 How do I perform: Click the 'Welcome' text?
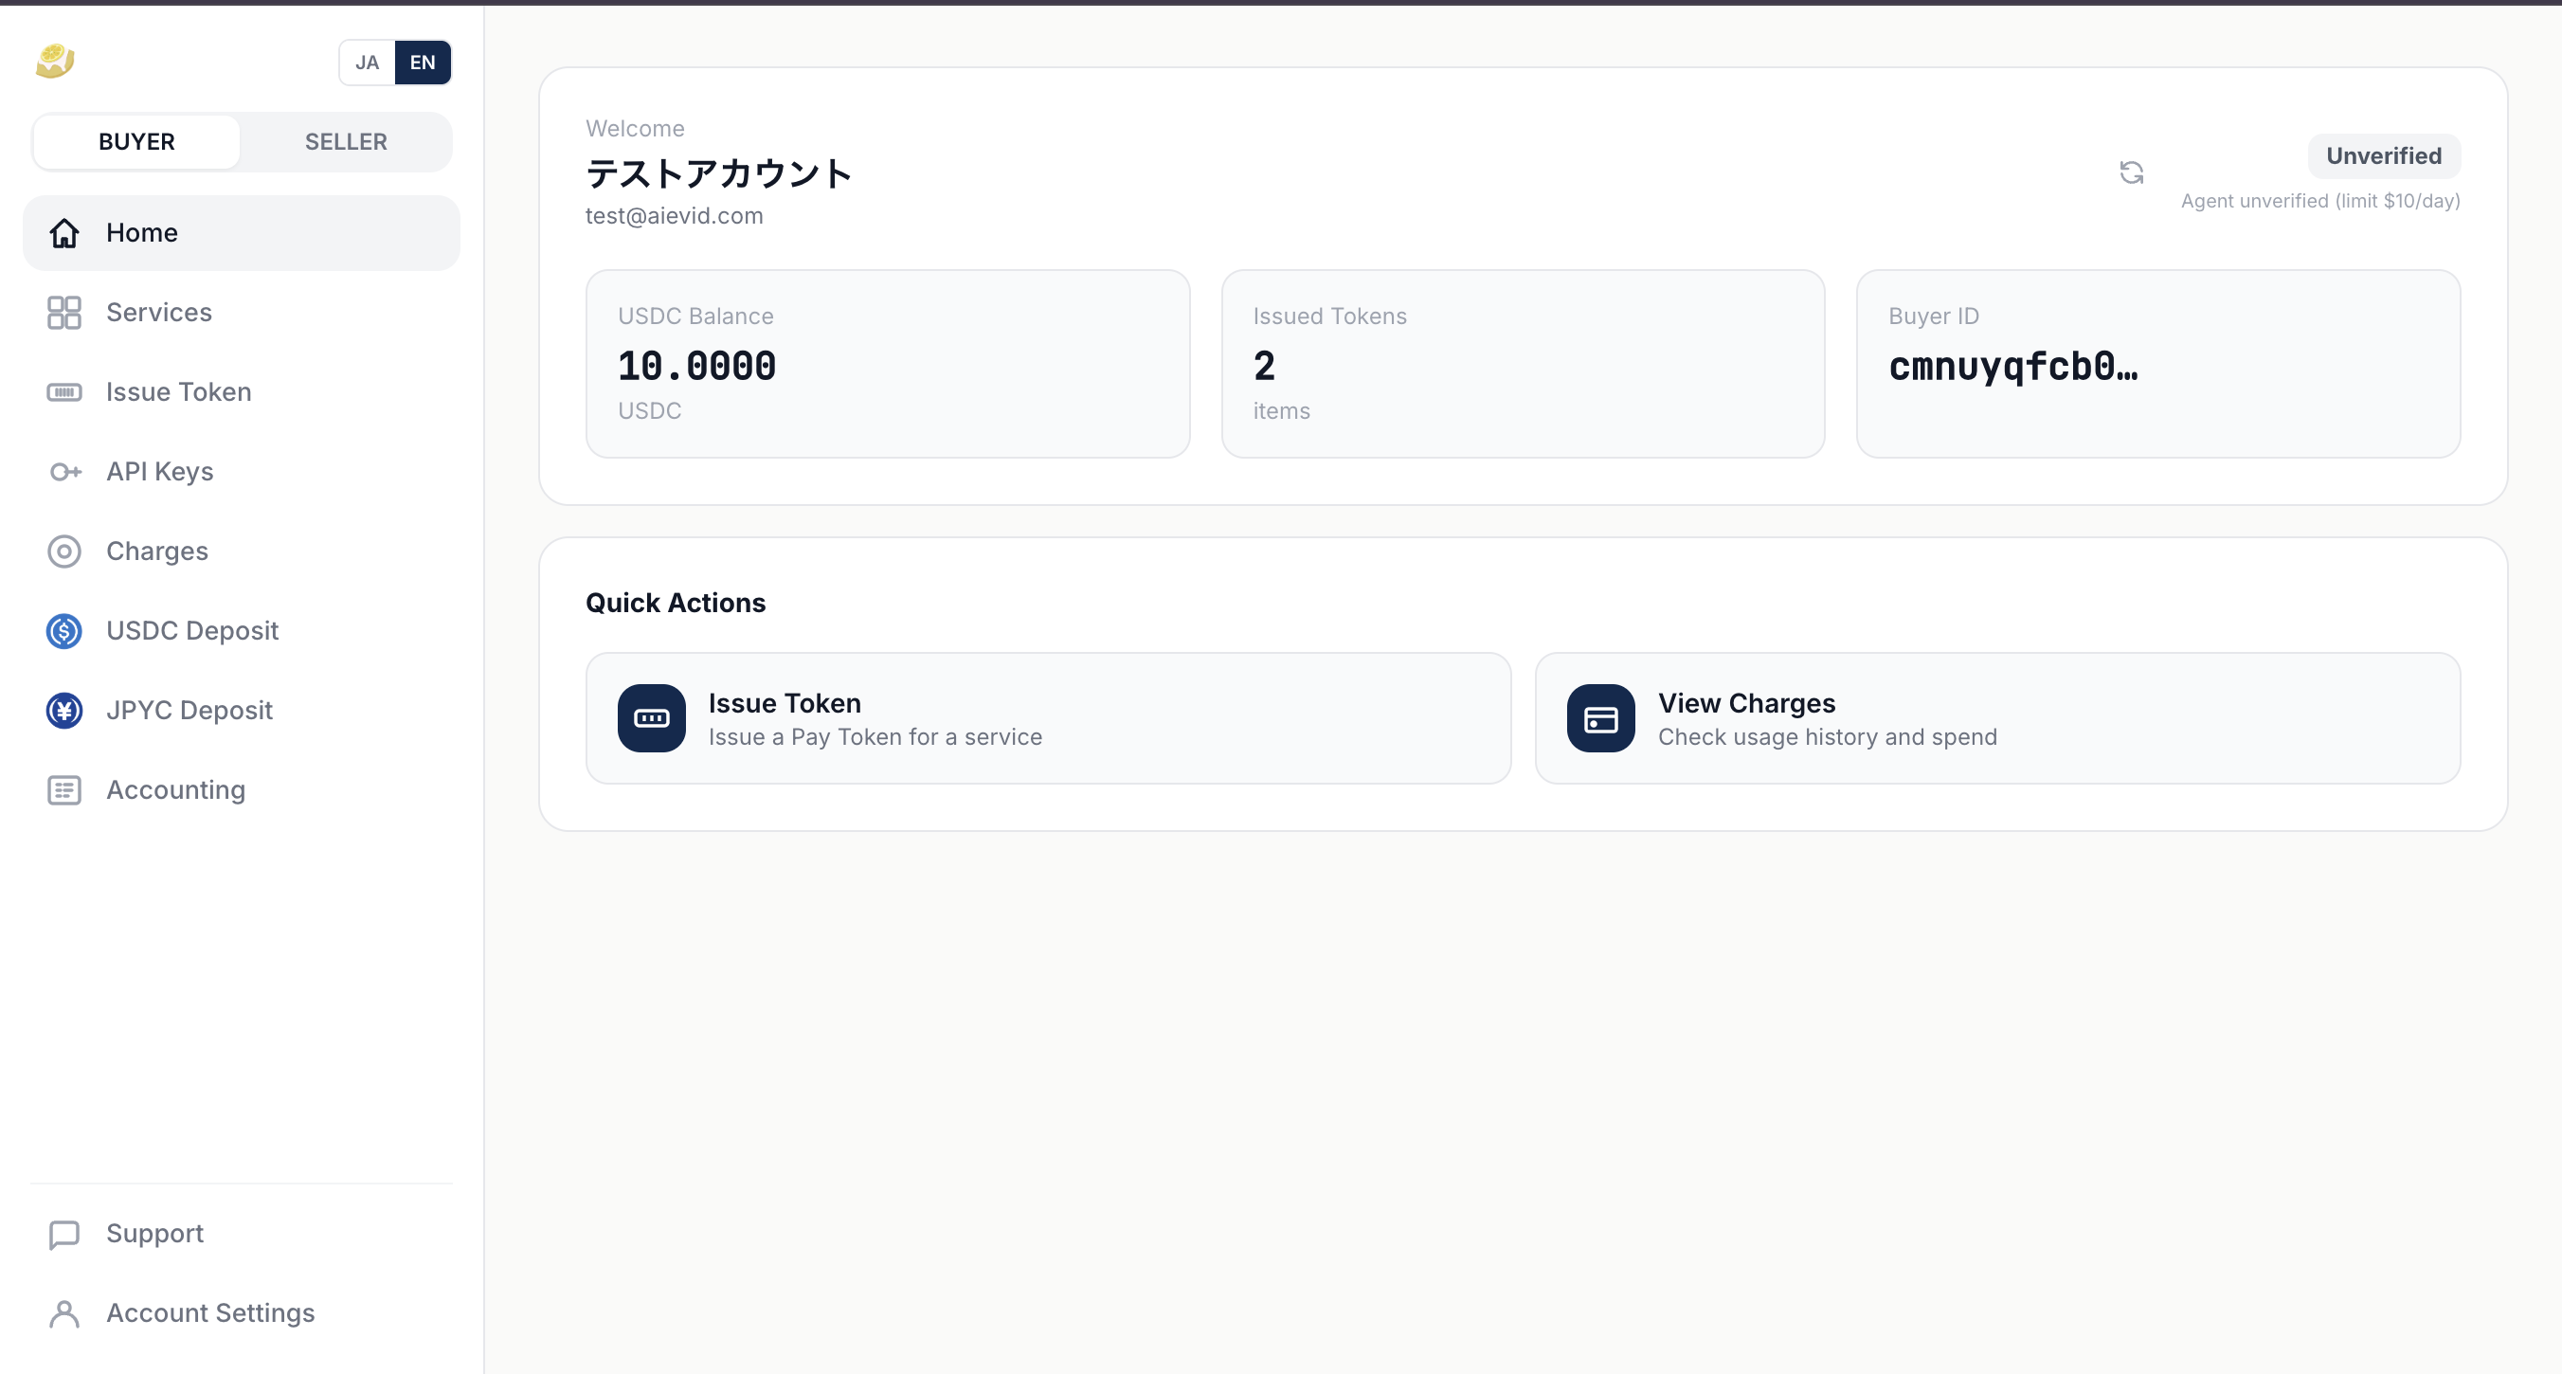tap(635, 128)
